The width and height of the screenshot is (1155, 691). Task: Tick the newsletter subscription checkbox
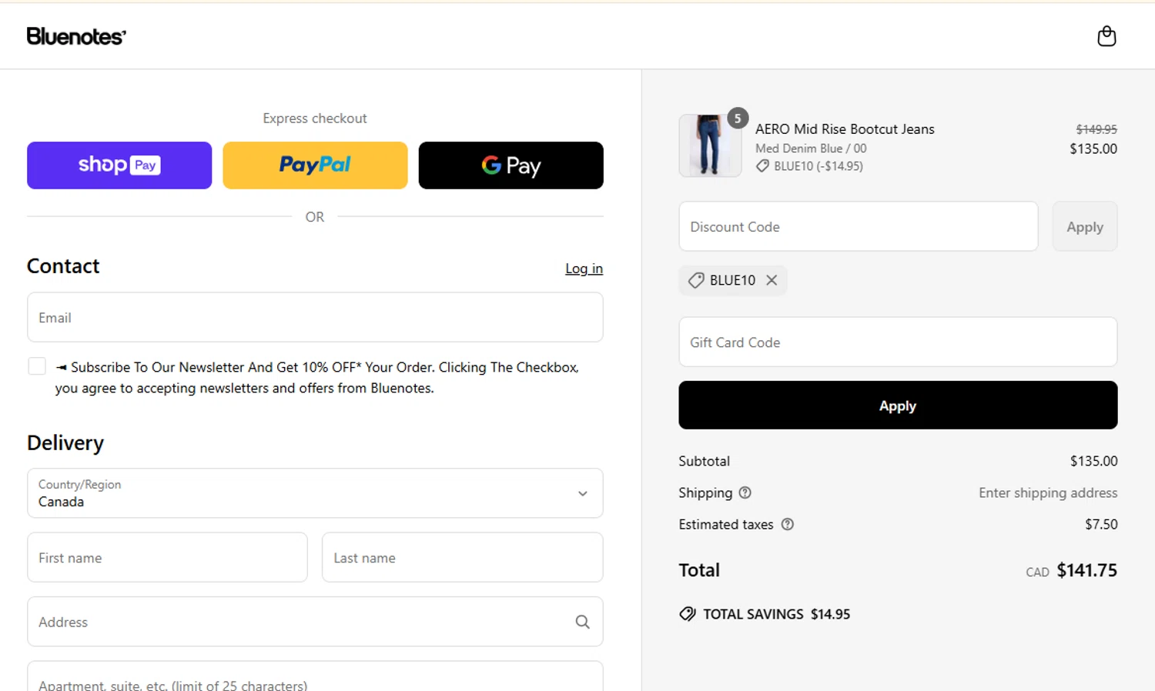[37, 366]
